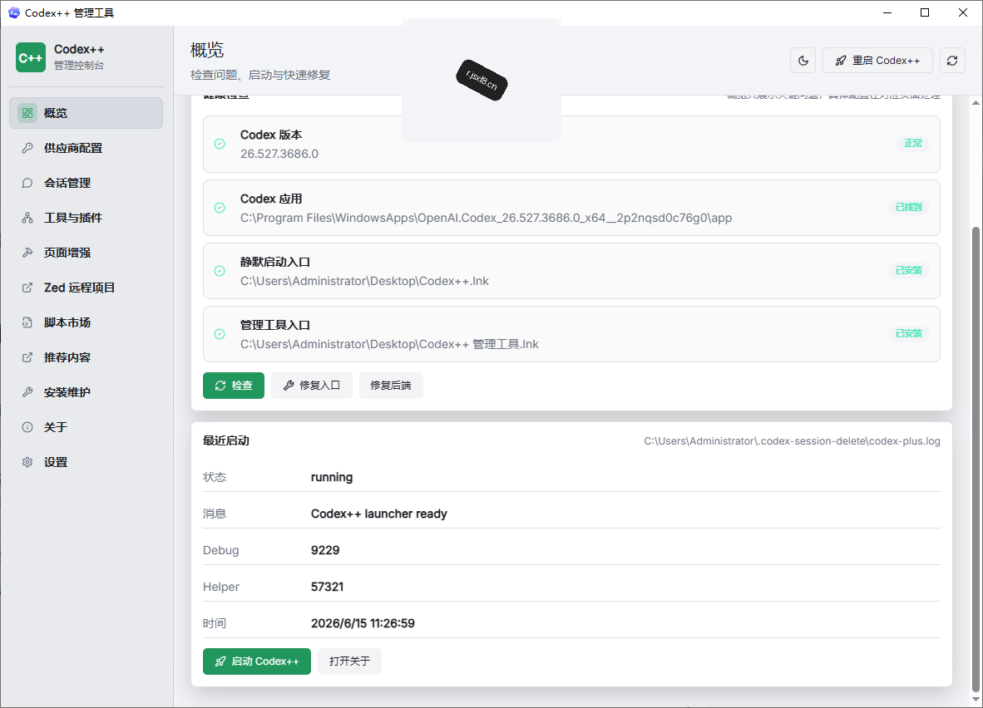The image size is (983, 708).
Task: Launch with the 启动 Codex++ button
Action: tap(256, 661)
